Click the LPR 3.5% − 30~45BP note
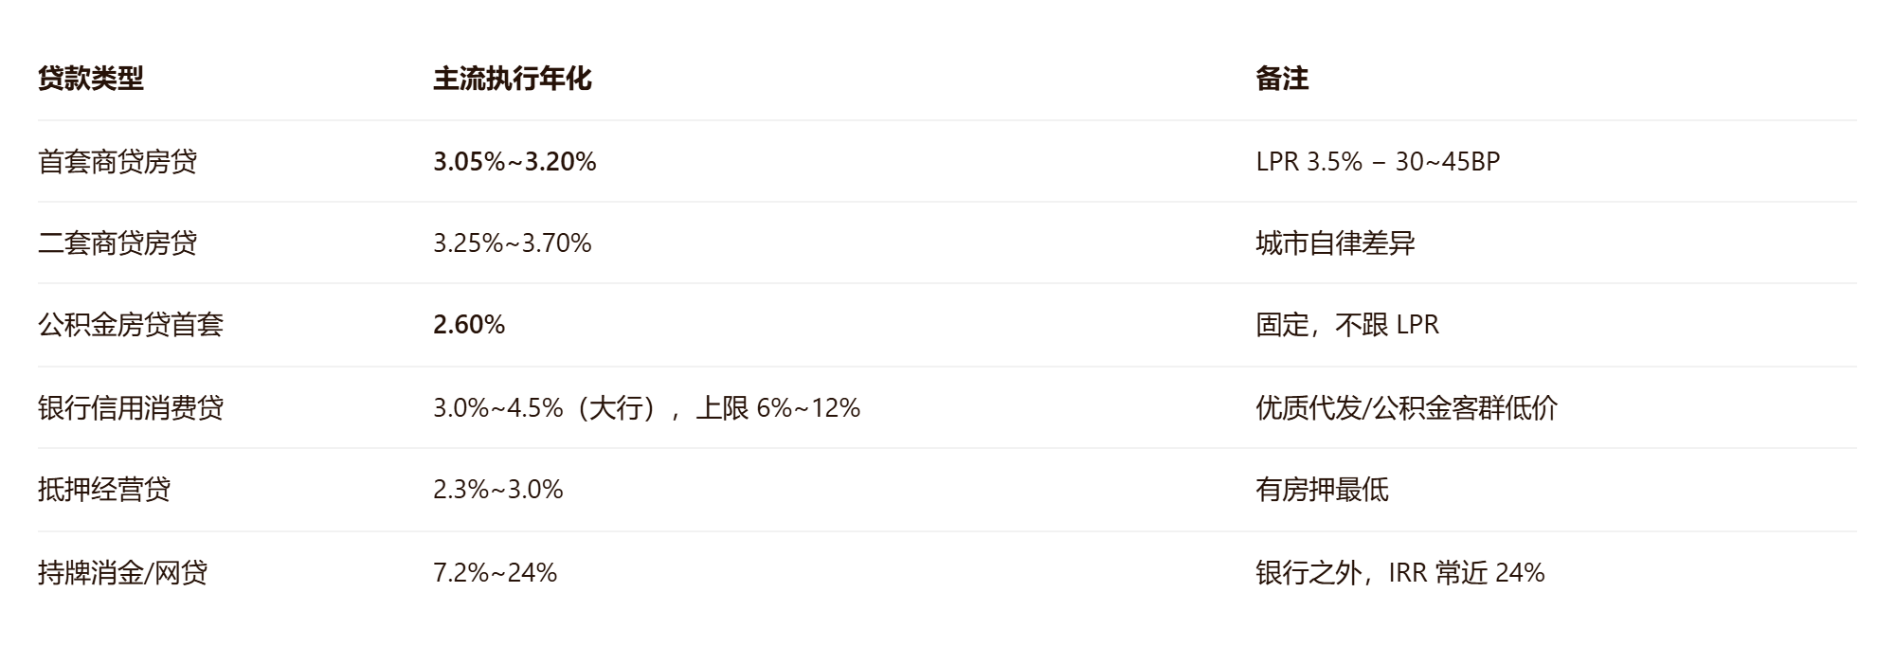The width and height of the screenshot is (1895, 646). [x=1378, y=162]
